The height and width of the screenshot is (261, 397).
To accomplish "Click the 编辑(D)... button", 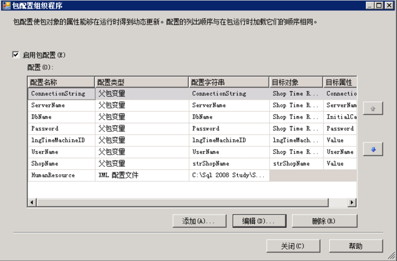I will click(x=259, y=221).
